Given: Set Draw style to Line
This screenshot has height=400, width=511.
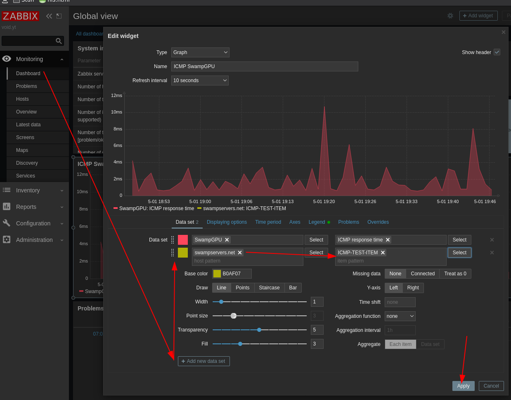Looking at the screenshot, I should tap(222, 288).
